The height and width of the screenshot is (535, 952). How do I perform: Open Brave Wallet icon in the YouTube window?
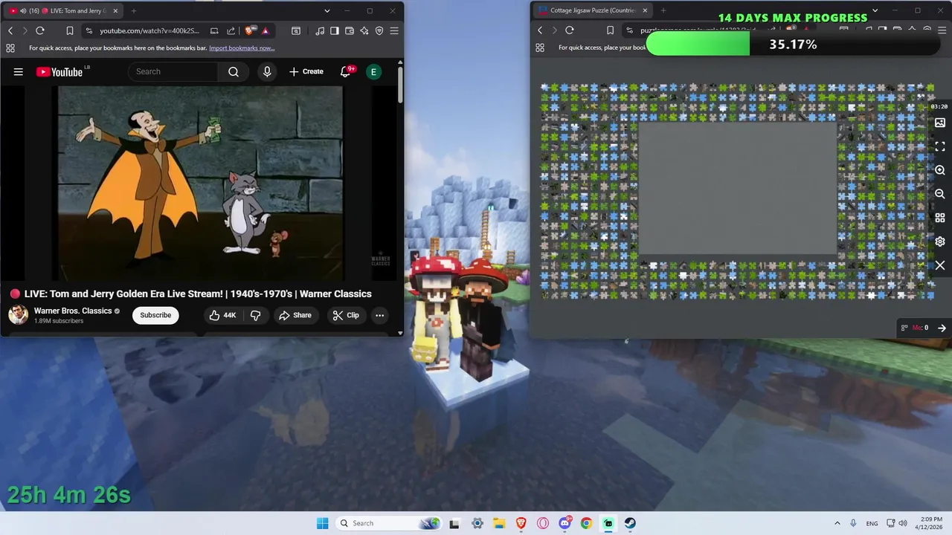pos(350,30)
